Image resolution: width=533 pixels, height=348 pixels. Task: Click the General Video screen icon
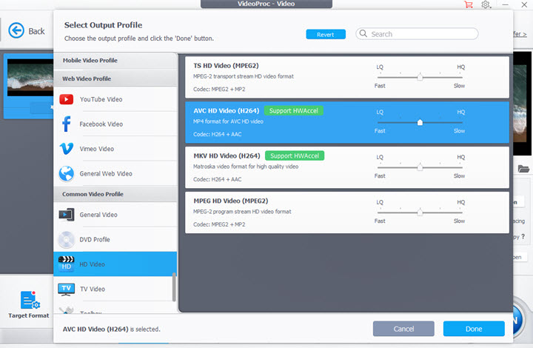pos(67,215)
